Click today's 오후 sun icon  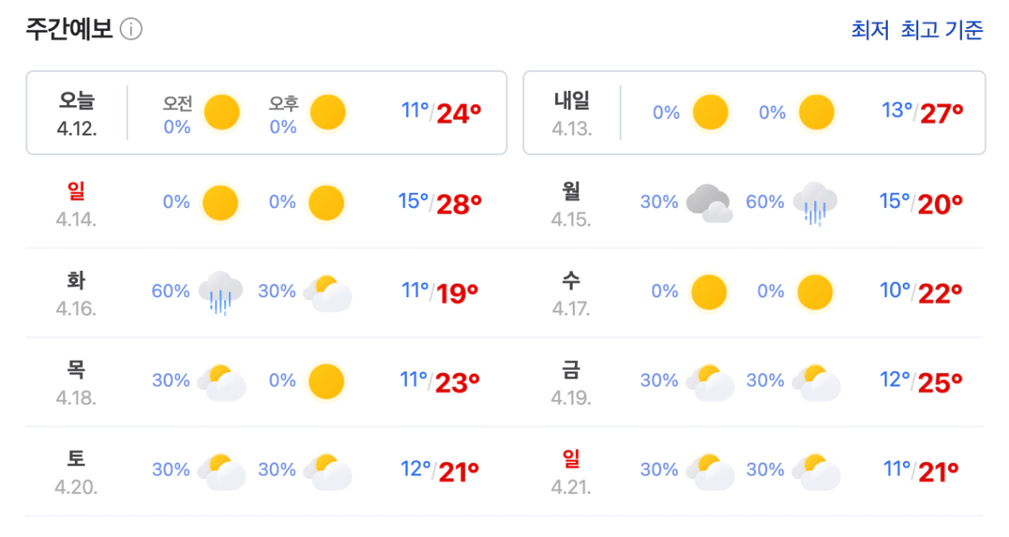click(328, 112)
